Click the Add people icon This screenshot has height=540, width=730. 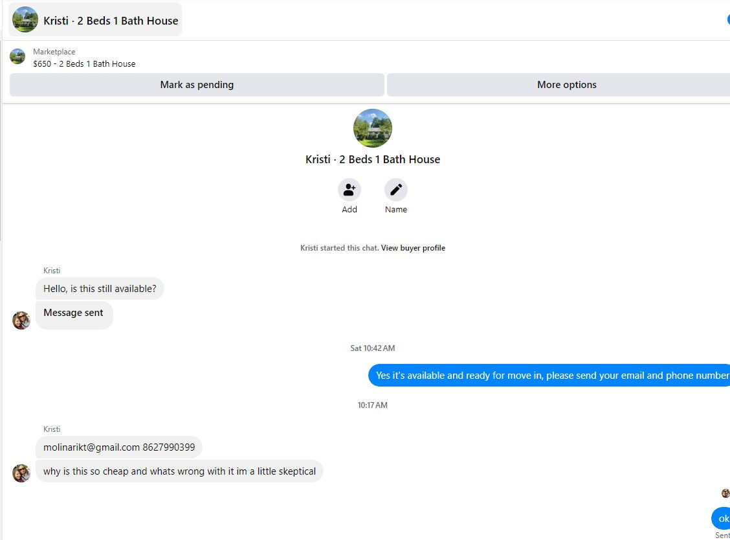349,190
